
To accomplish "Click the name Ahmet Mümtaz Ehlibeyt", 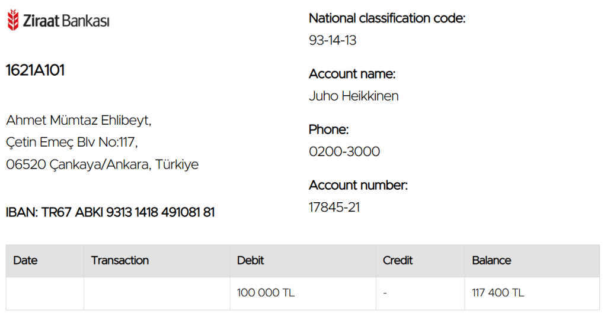I will (79, 121).
